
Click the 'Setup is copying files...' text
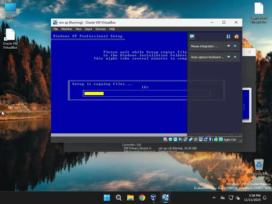tap(102, 84)
